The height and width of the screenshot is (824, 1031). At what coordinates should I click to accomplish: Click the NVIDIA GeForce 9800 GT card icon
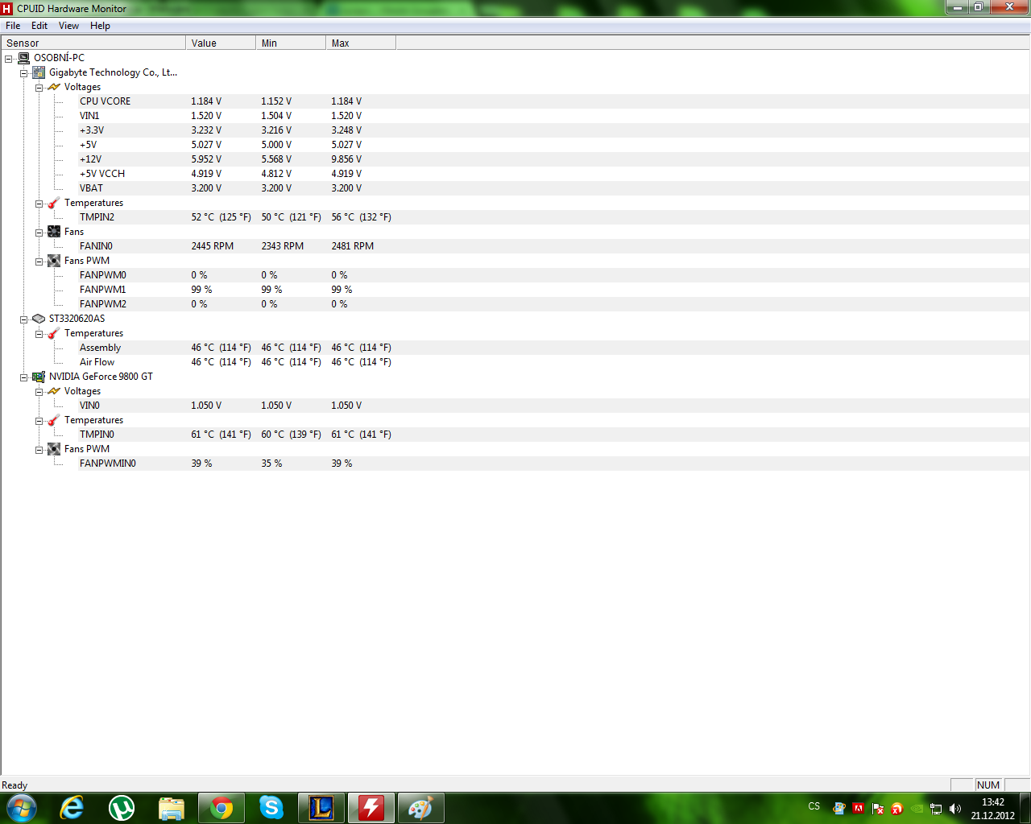tap(39, 377)
